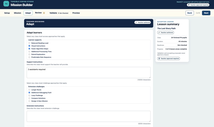Click 3 of 4 lesson areas complete

point(176,49)
